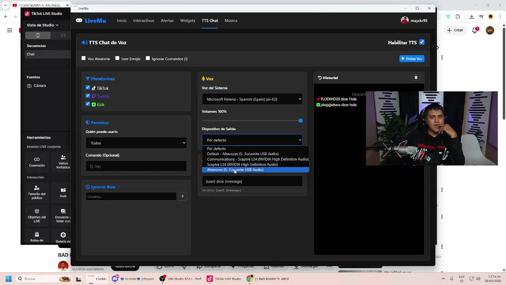Click the Ignorar Bots Usuario field
Screen dimensions: 506x285
(x=131, y=196)
